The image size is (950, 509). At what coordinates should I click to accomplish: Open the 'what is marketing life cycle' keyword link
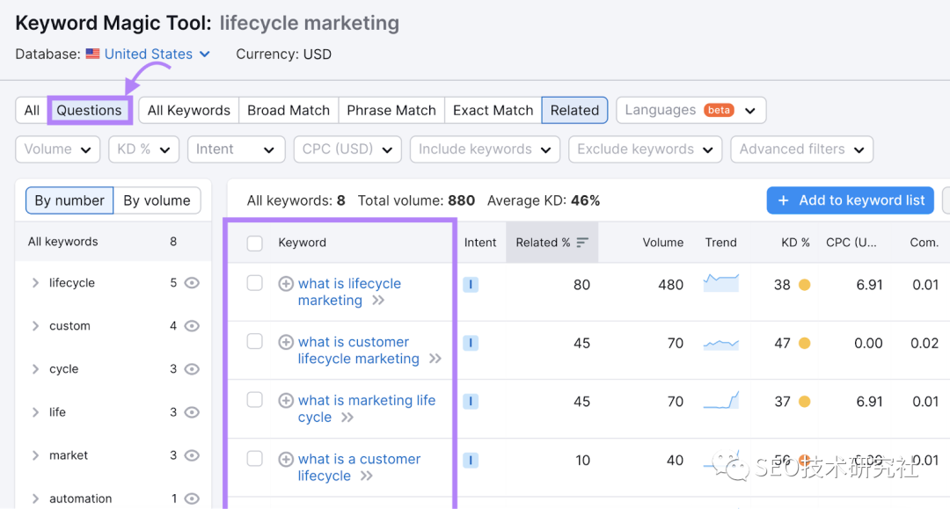(x=366, y=401)
